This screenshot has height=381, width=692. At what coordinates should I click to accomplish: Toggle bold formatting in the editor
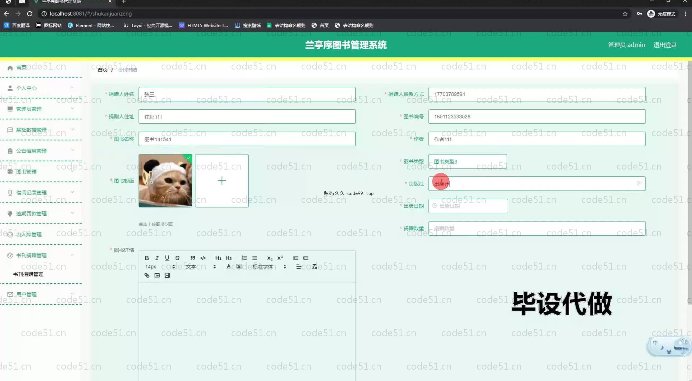[147, 258]
